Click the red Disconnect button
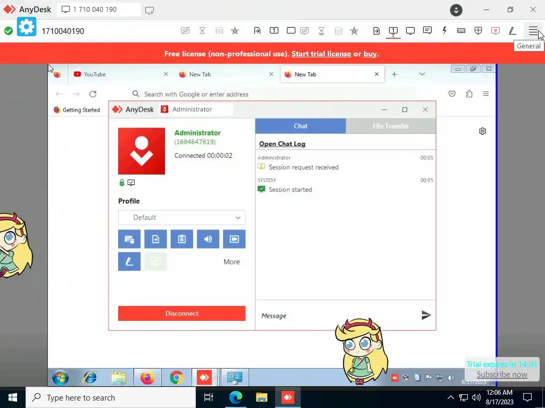 coord(182,313)
